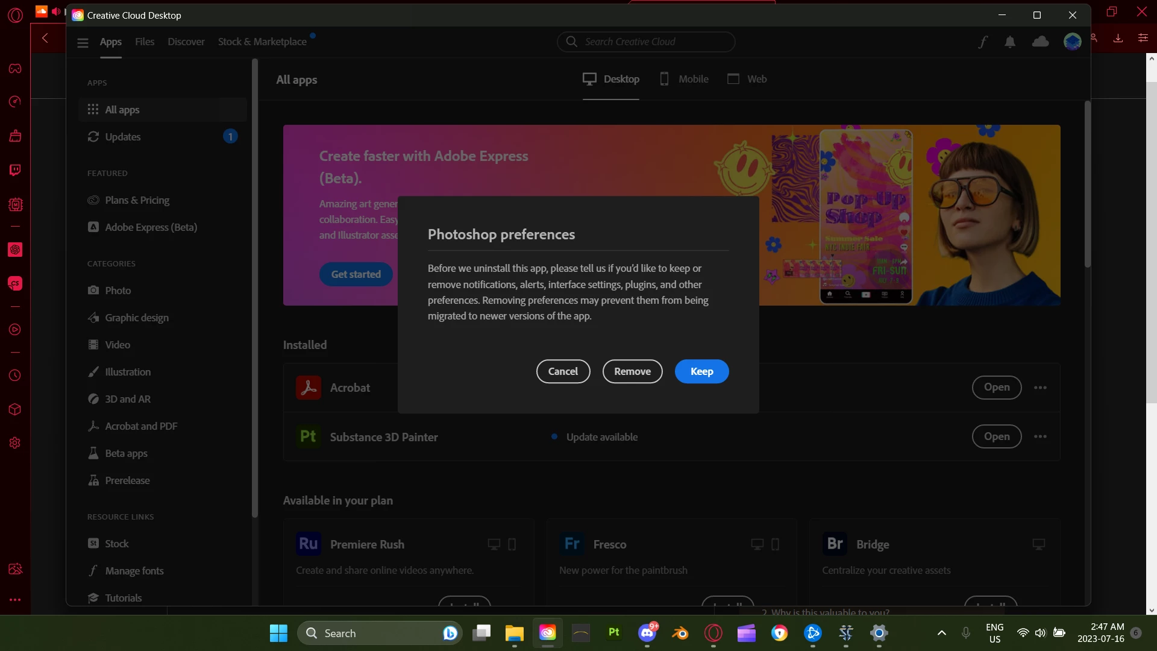Screen dimensions: 1157x651
Task: Click the Acrobat app icon
Action: pos(309,388)
